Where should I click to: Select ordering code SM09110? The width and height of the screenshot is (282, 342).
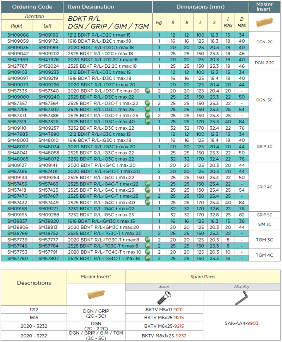[x=17, y=128]
